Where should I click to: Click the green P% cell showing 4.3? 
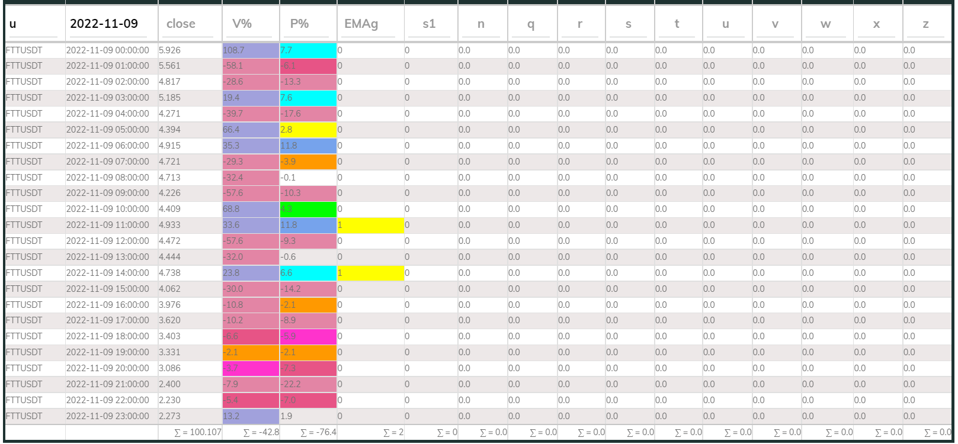(308, 209)
